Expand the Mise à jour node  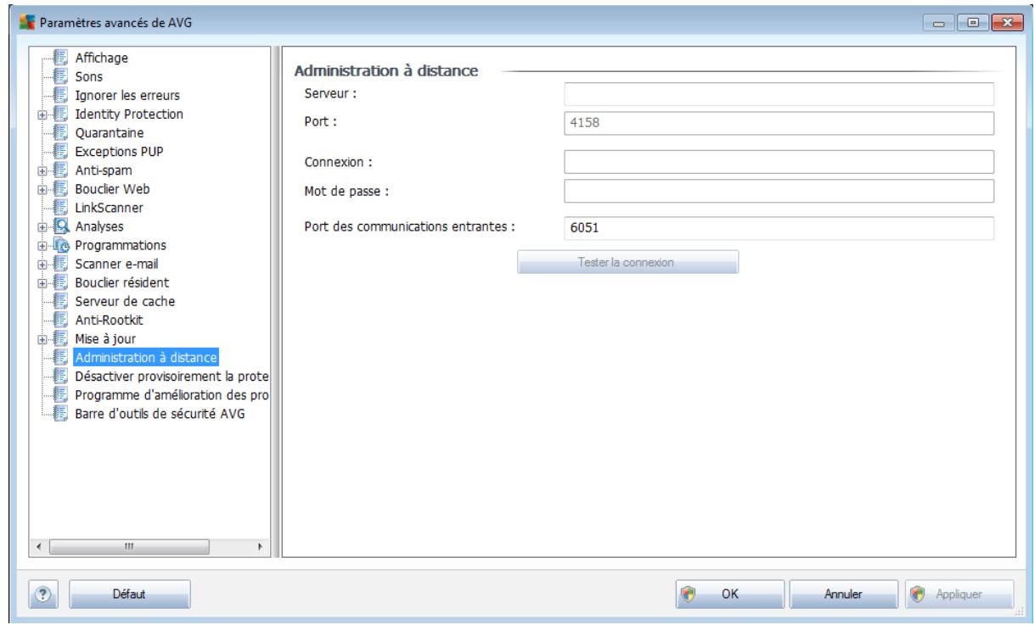point(42,338)
